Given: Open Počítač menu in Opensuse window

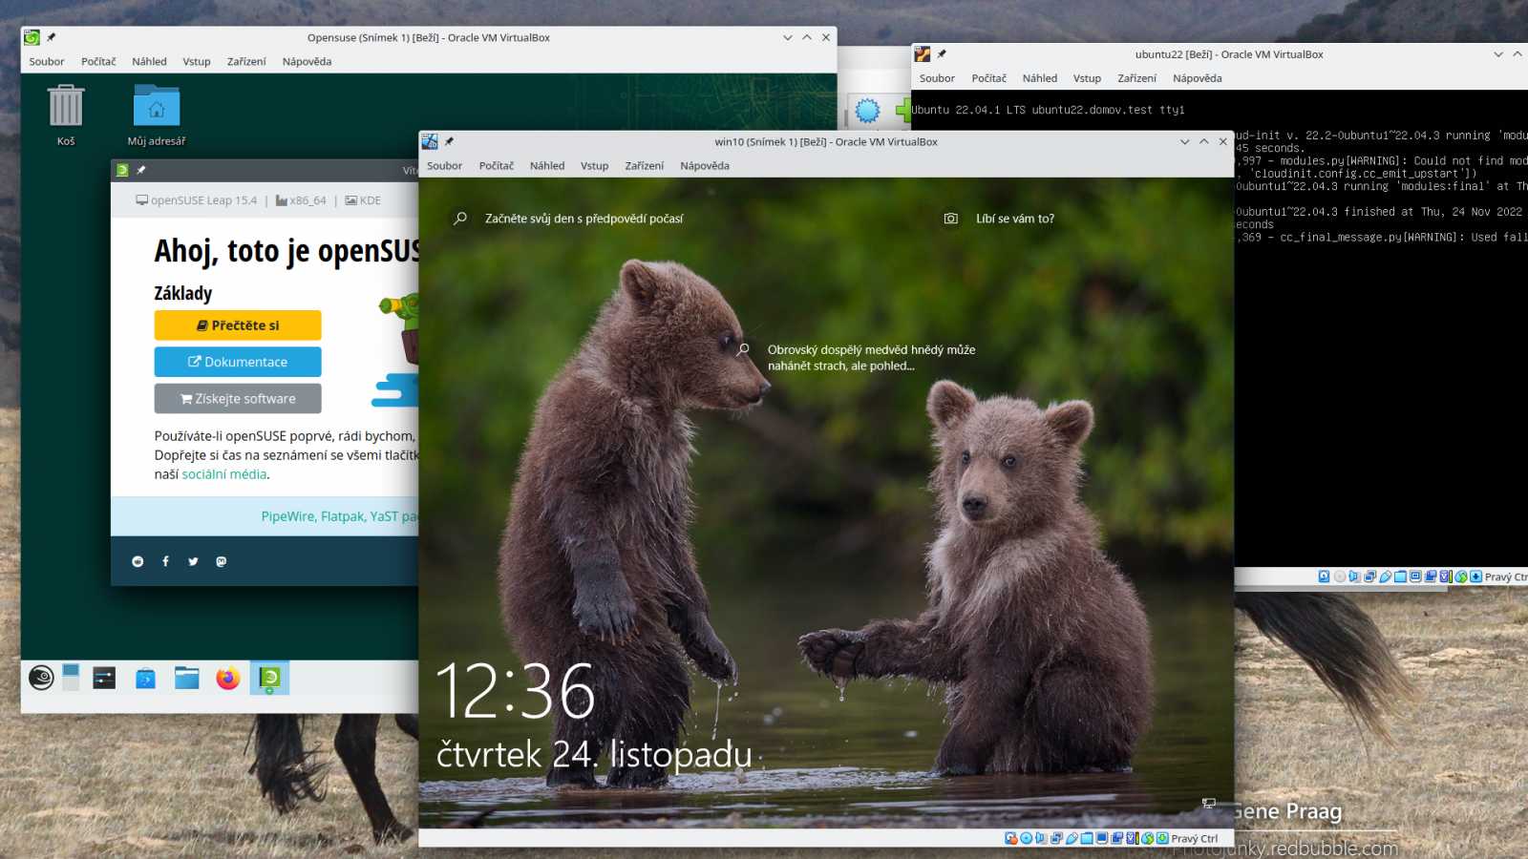Looking at the screenshot, I should [98, 62].
